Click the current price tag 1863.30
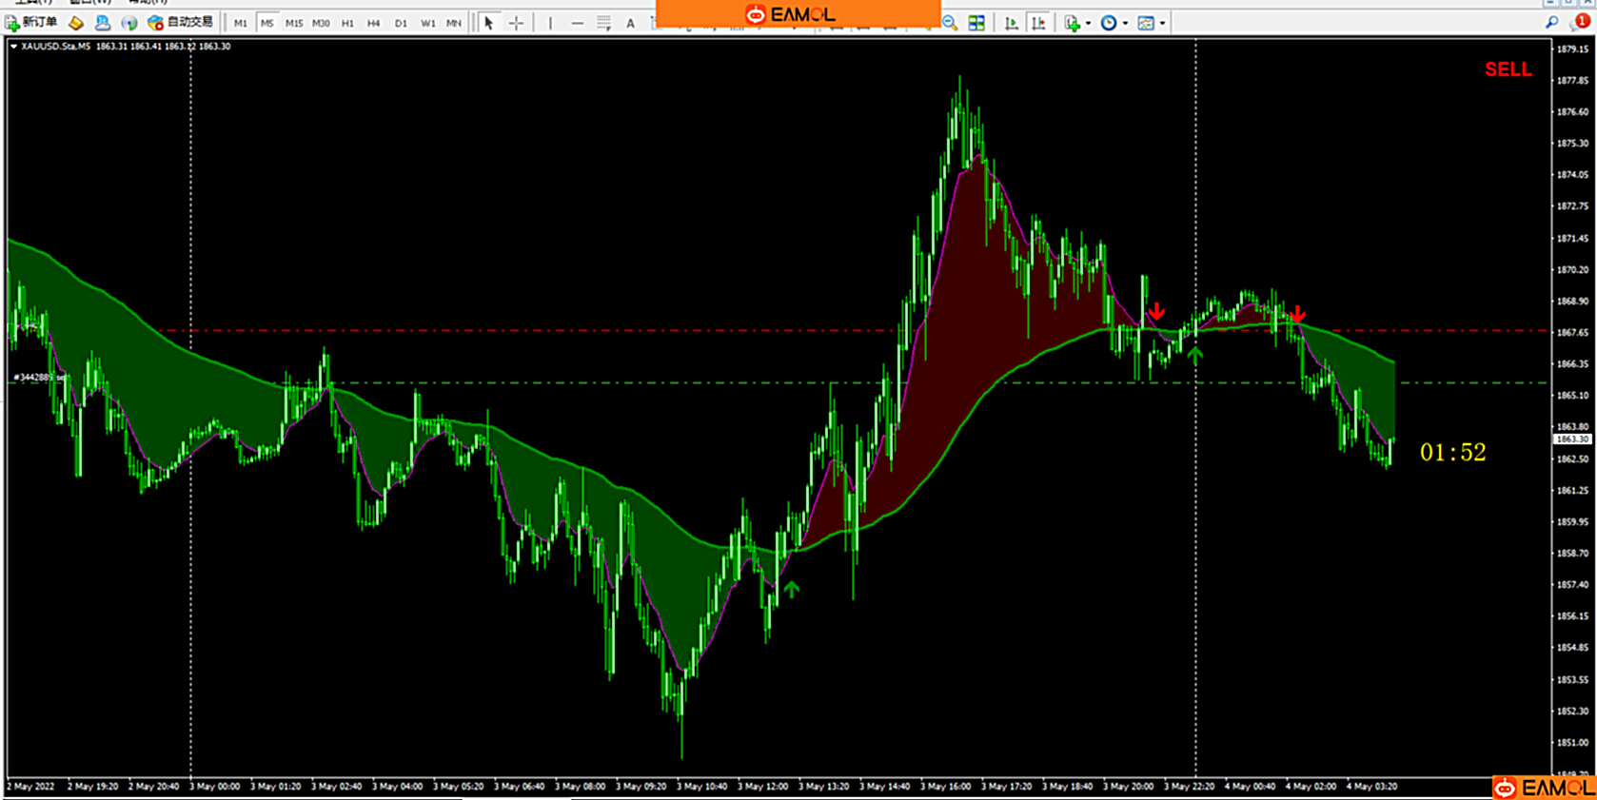The image size is (1597, 800). coord(1572,439)
